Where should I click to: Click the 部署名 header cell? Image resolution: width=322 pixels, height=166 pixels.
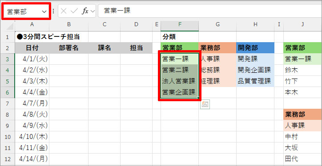(x=69, y=48)
